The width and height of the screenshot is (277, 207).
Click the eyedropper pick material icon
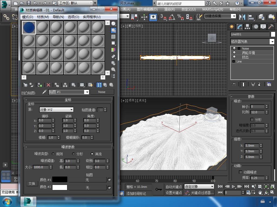44,92
